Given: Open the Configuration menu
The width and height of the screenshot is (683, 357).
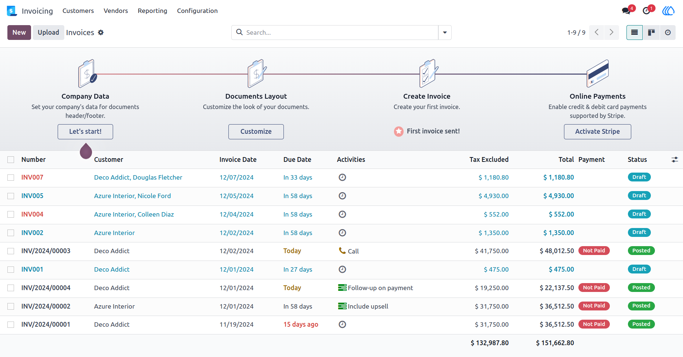Looking at the screenshot, I should [x=197, y=11].
